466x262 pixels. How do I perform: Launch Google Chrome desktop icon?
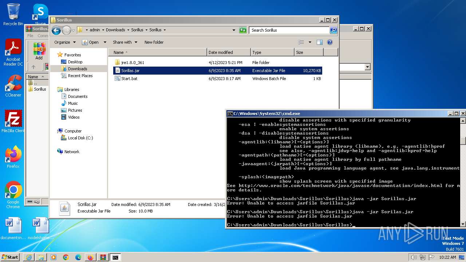[x=13, y=195]
